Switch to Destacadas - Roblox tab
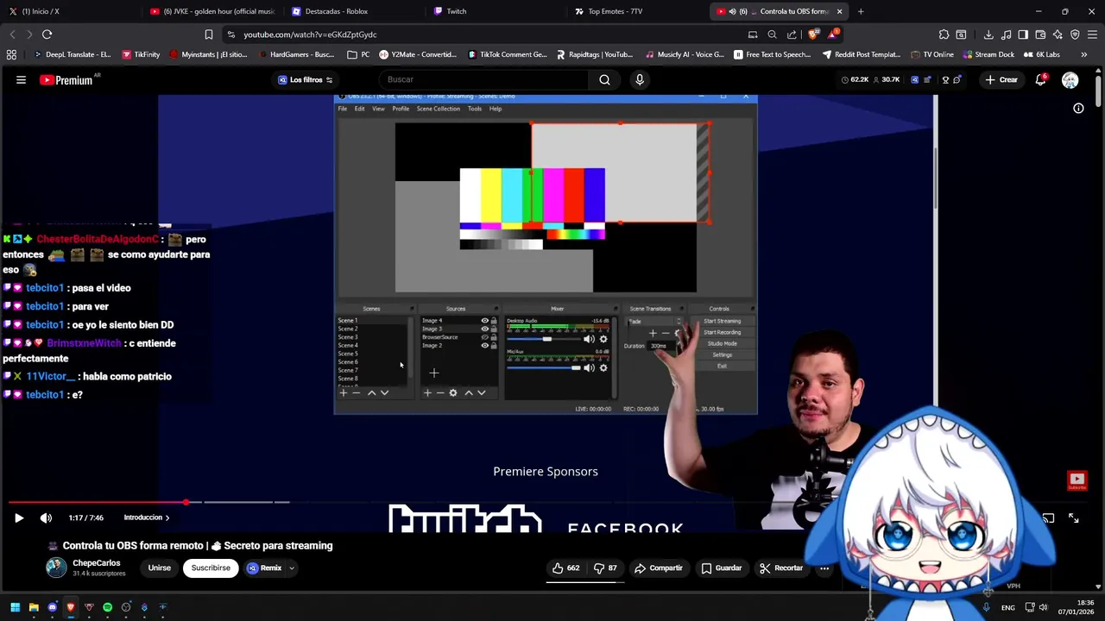The image size is (1105, 621). click(354, 11)
